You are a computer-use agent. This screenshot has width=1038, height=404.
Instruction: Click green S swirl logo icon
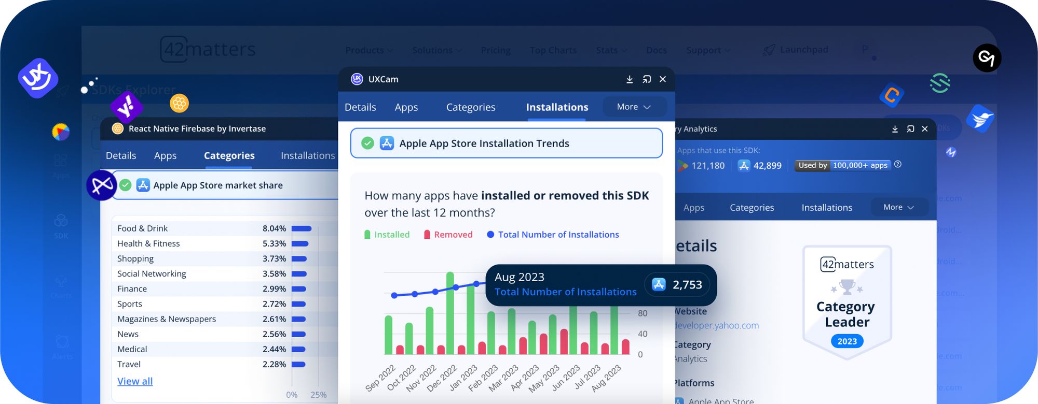tap(940, 83)
